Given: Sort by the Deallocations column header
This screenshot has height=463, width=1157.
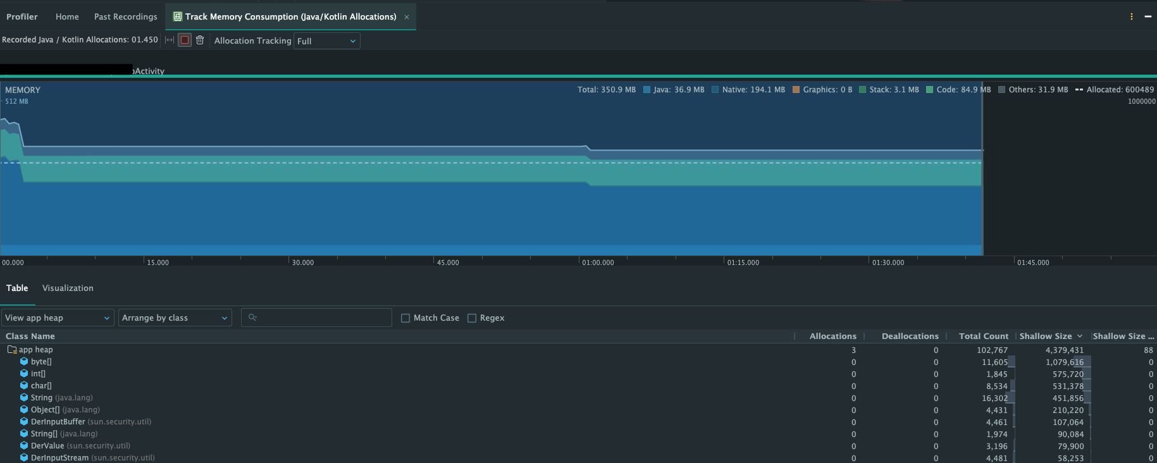Looking at the screenshot, I should pyautogui.click(x=910, y=336).
